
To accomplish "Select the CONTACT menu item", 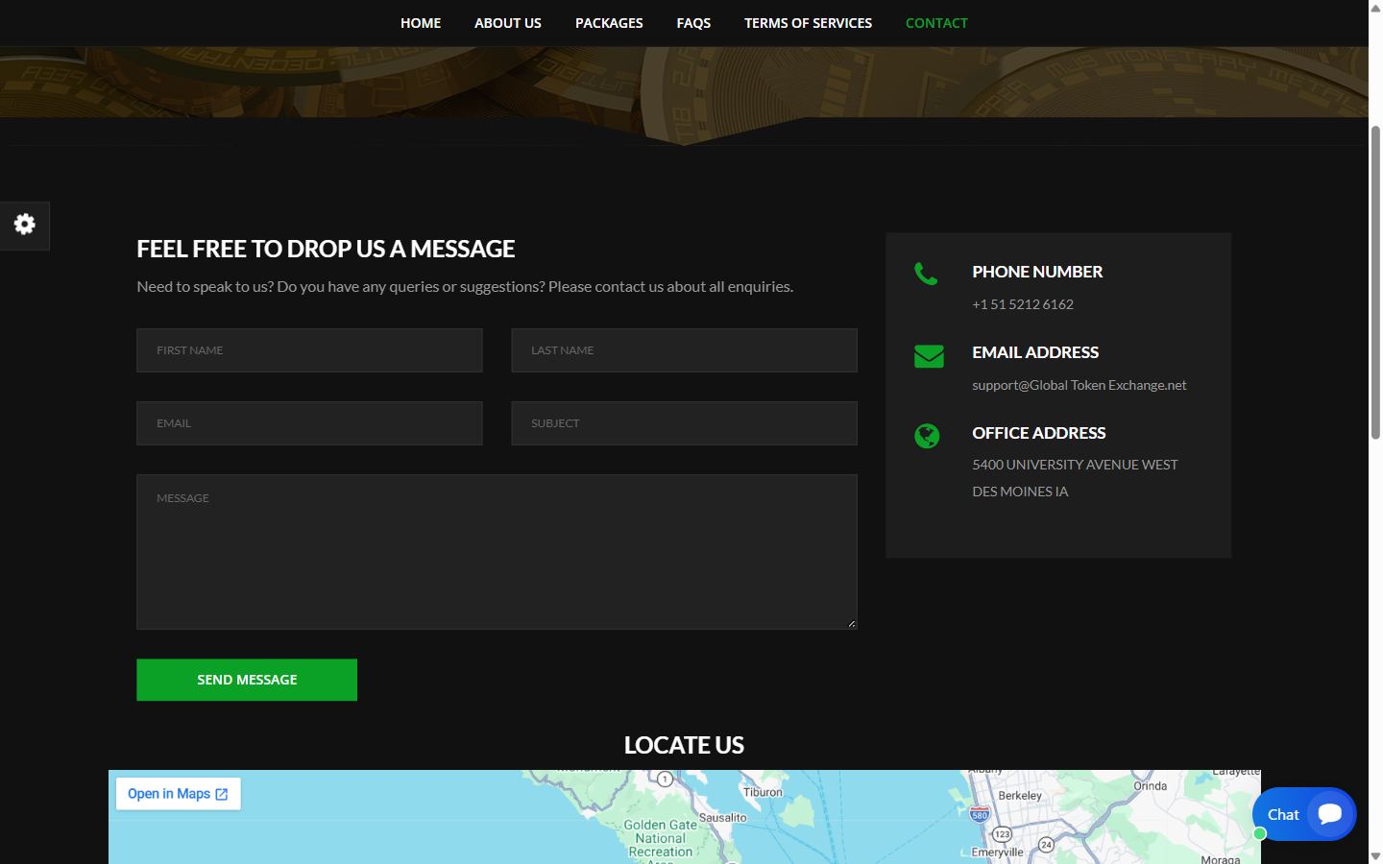I will click(936, 23).
